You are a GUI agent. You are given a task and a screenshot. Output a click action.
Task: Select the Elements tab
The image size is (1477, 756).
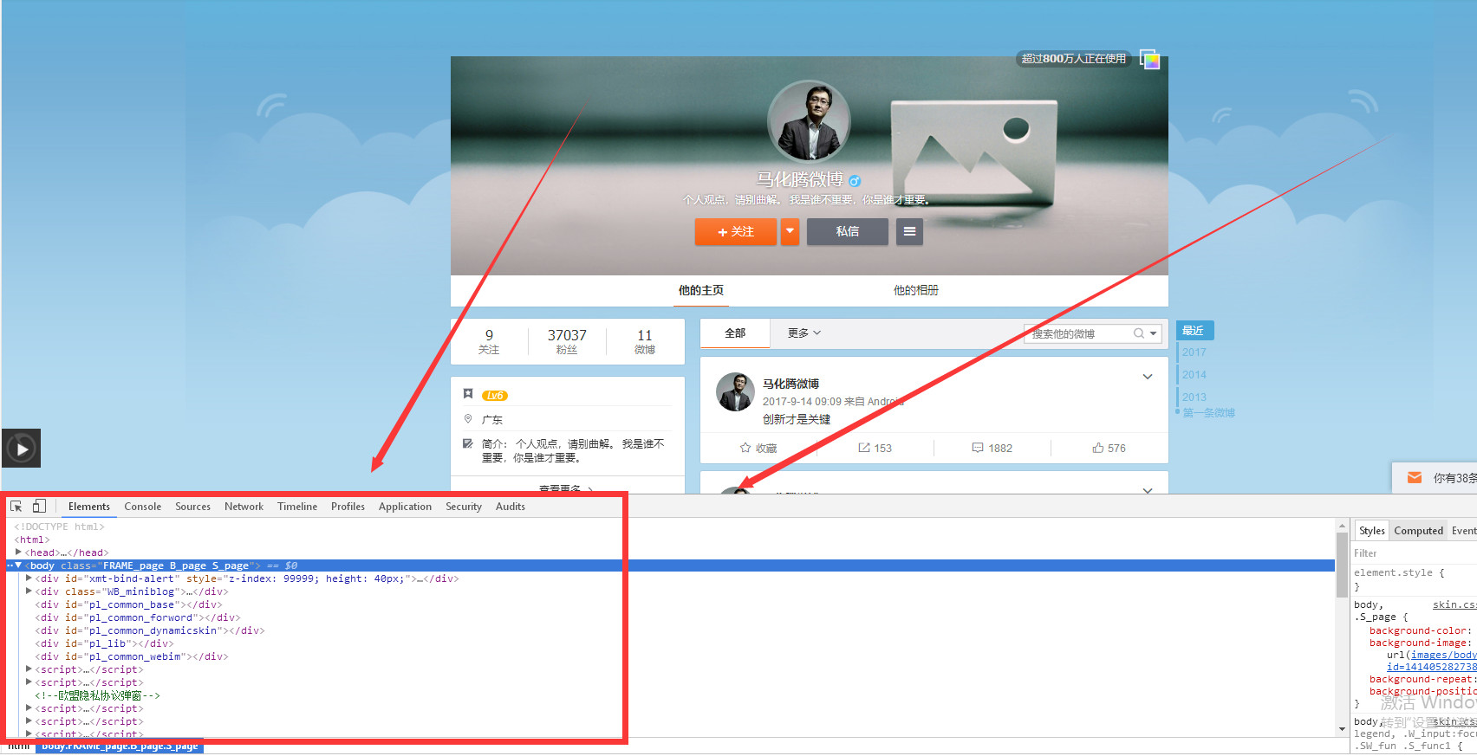(89, 507)
